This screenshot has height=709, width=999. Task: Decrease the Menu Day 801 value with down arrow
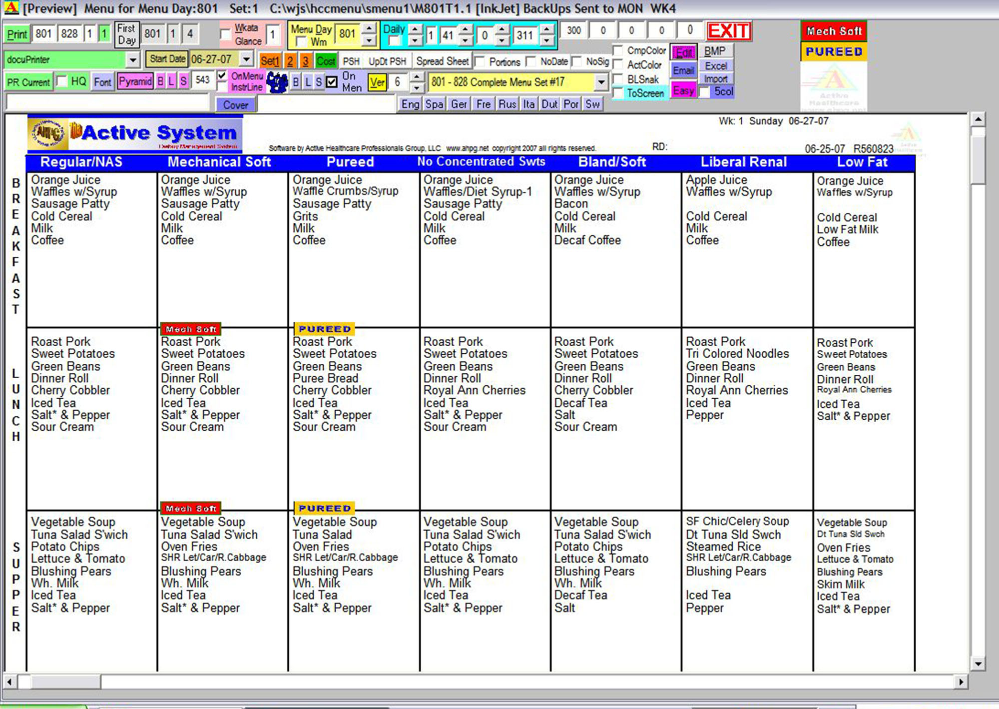click(369, 40)
